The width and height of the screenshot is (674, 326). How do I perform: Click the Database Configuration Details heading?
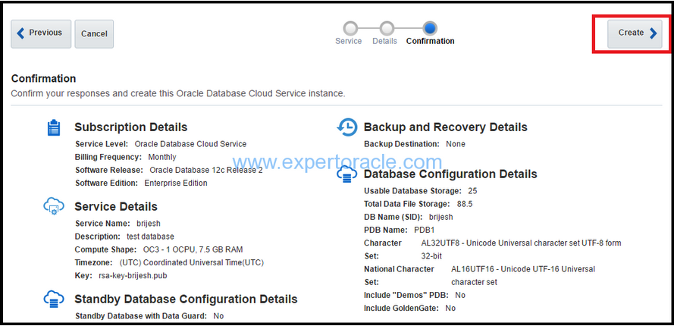450,174
